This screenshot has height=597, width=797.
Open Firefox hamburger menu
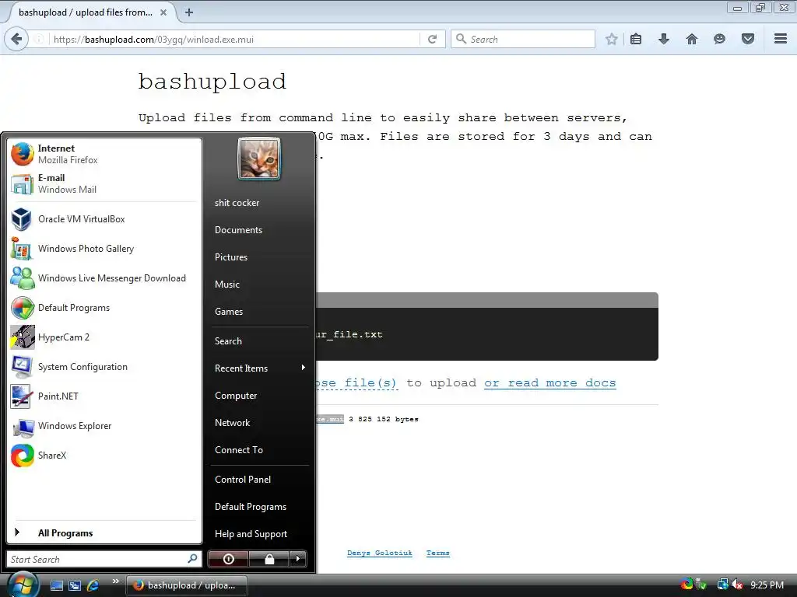pos(781,39)
